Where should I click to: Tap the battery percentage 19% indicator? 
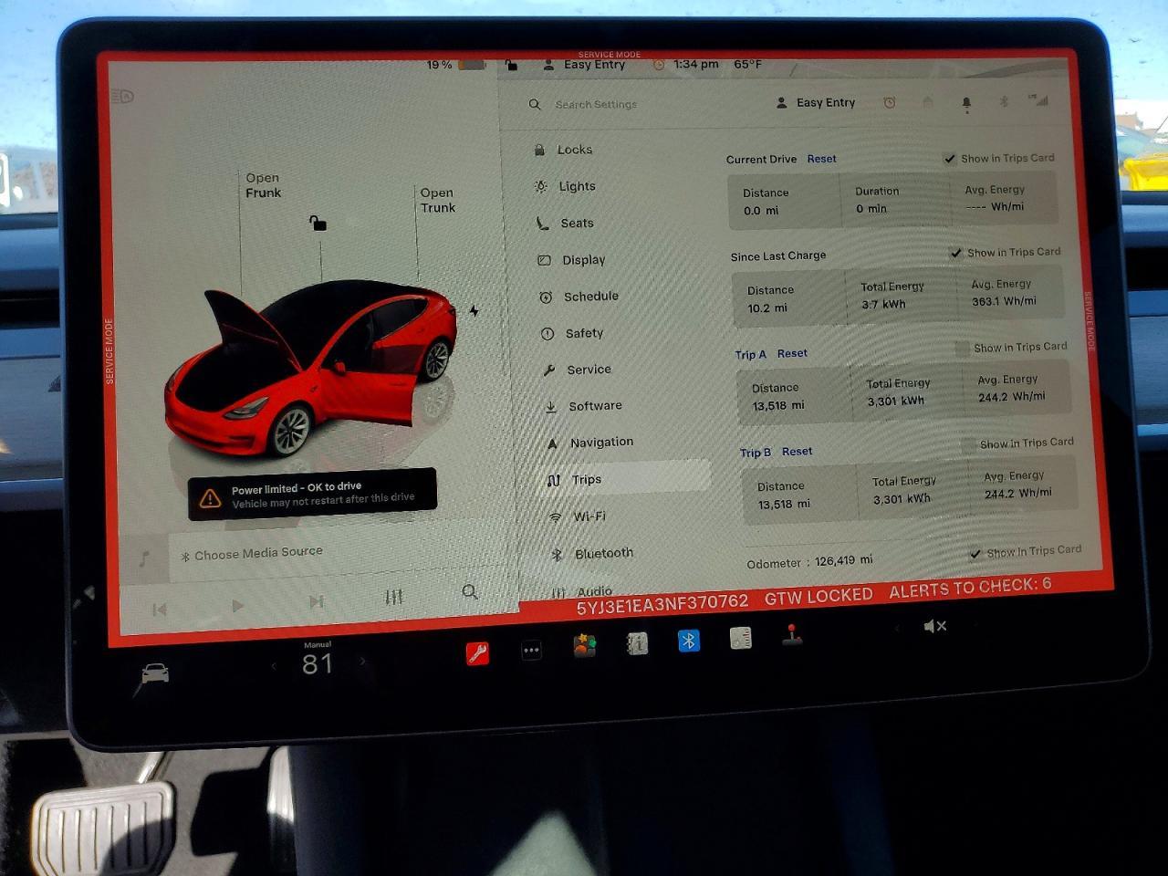point(454,65)
